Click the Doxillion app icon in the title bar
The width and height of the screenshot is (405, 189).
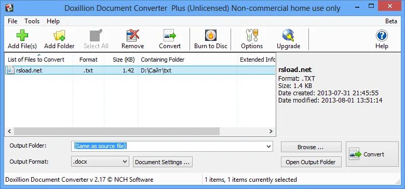pos(9,8)
